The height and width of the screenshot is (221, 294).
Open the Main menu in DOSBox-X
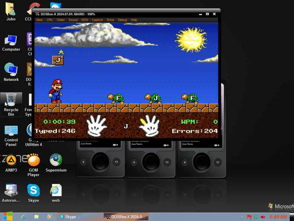40,20
